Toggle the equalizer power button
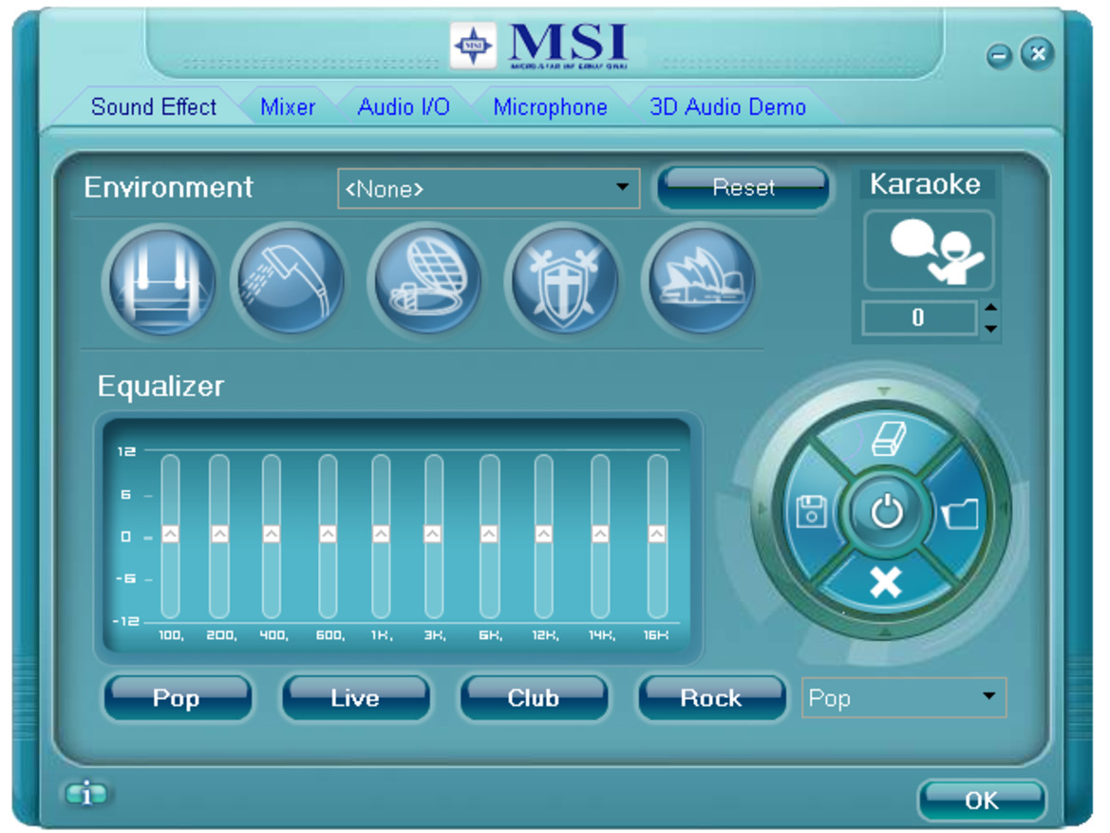This screenshot has height=833, width=1110. point(886,513)
